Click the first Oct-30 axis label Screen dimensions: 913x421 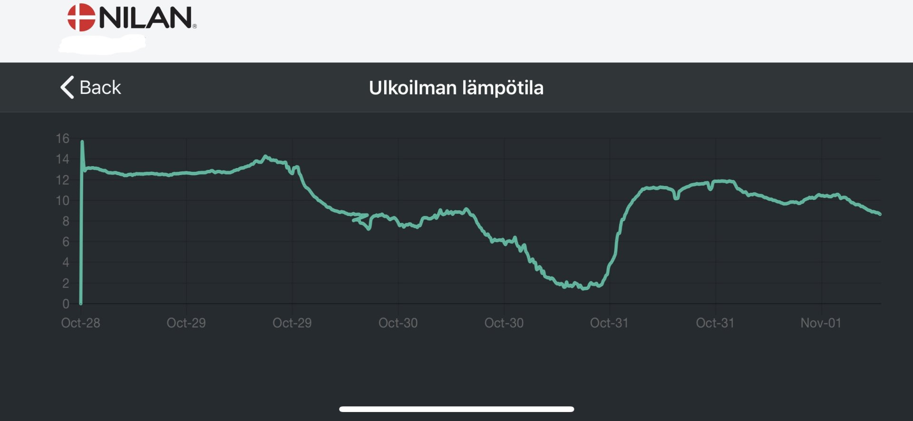pyautogui.click(x=398, y=323)
